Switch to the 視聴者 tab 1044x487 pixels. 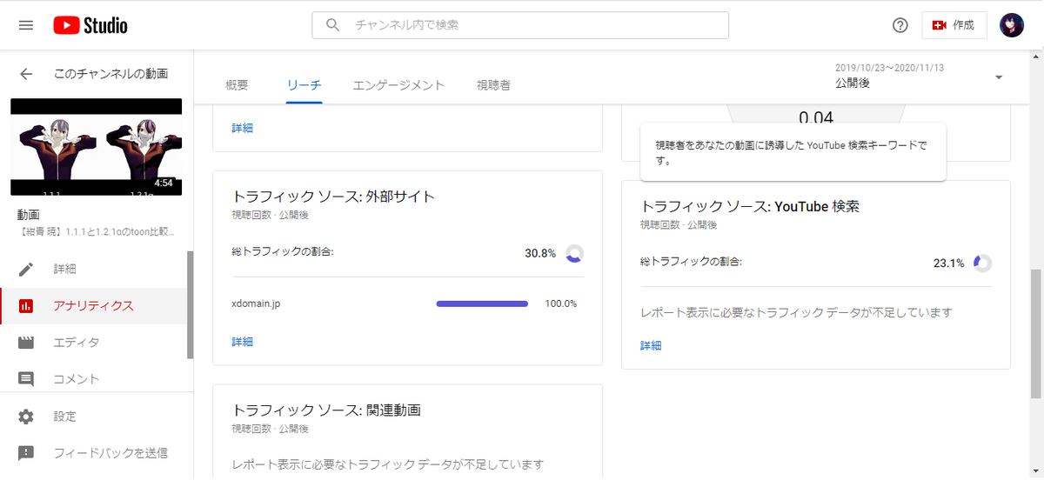point(493,85)
